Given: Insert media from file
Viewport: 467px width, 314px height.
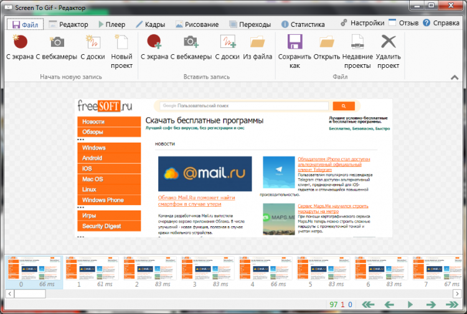Looking at the screenshot, I should click(x=257, y=47).
